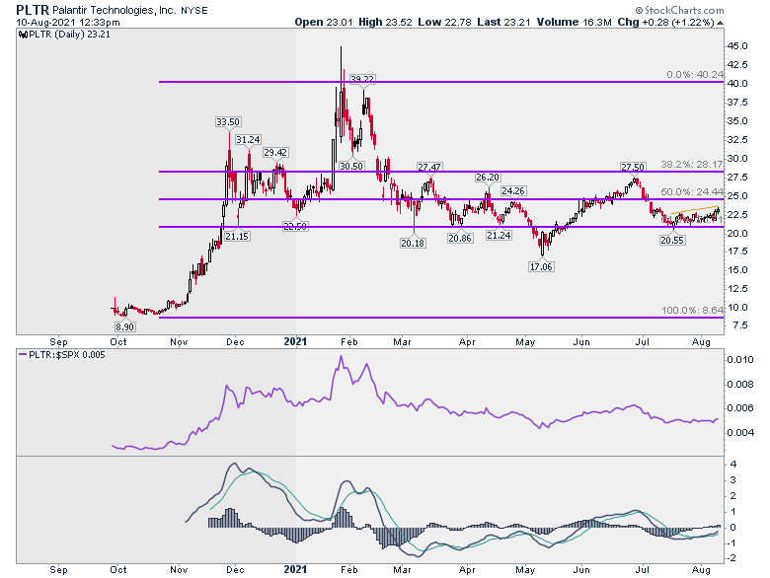Click the Low 22.78 value

pyautogui.click(x=445, y=22)
